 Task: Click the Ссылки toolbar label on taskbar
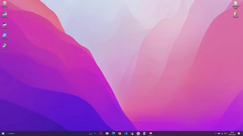coord(11,133)
